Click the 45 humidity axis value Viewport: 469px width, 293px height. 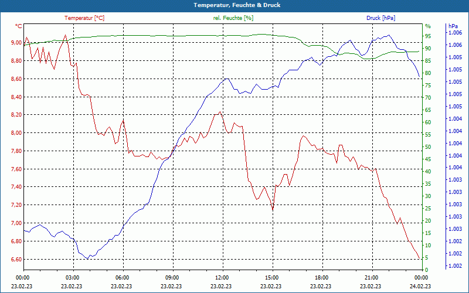point(428,159)
